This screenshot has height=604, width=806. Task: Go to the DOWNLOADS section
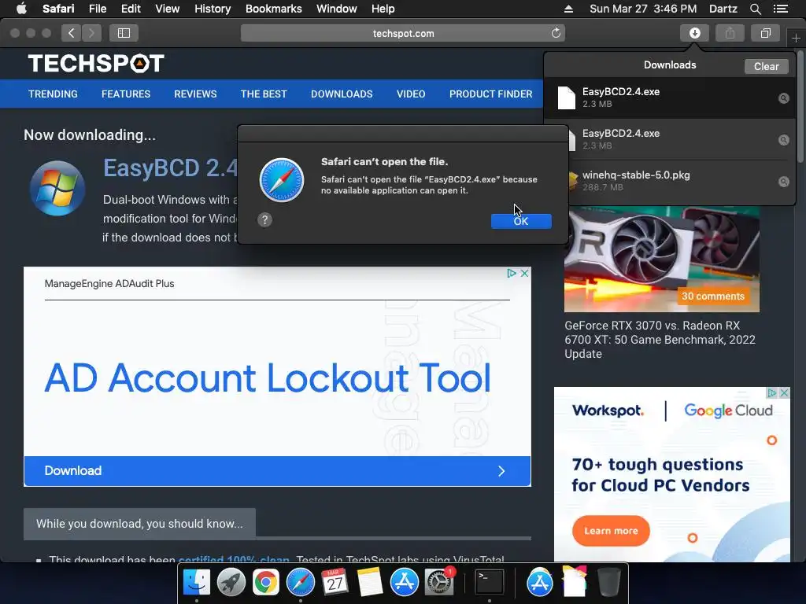pyautogui.click(x=342, y=94)
